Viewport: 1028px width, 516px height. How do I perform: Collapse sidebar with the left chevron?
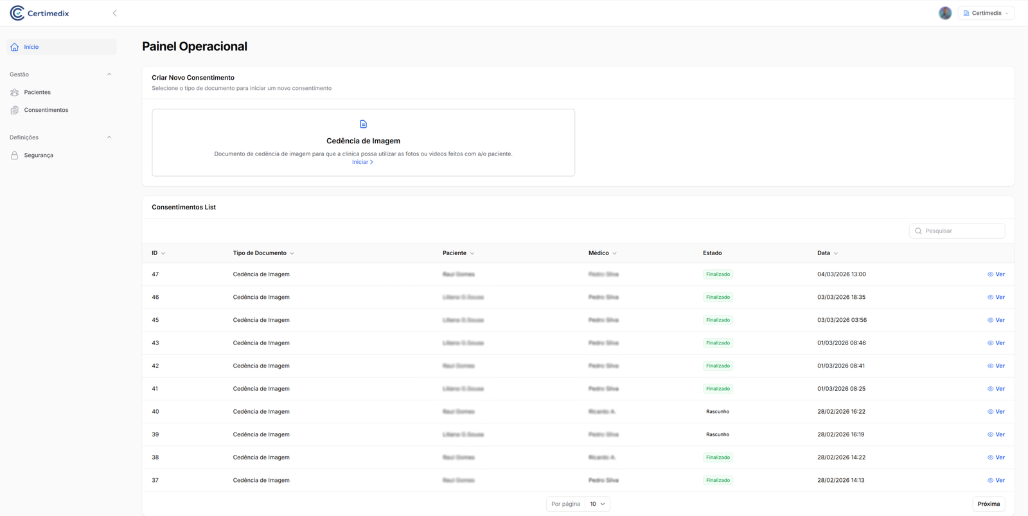click(x=114, y=13)
